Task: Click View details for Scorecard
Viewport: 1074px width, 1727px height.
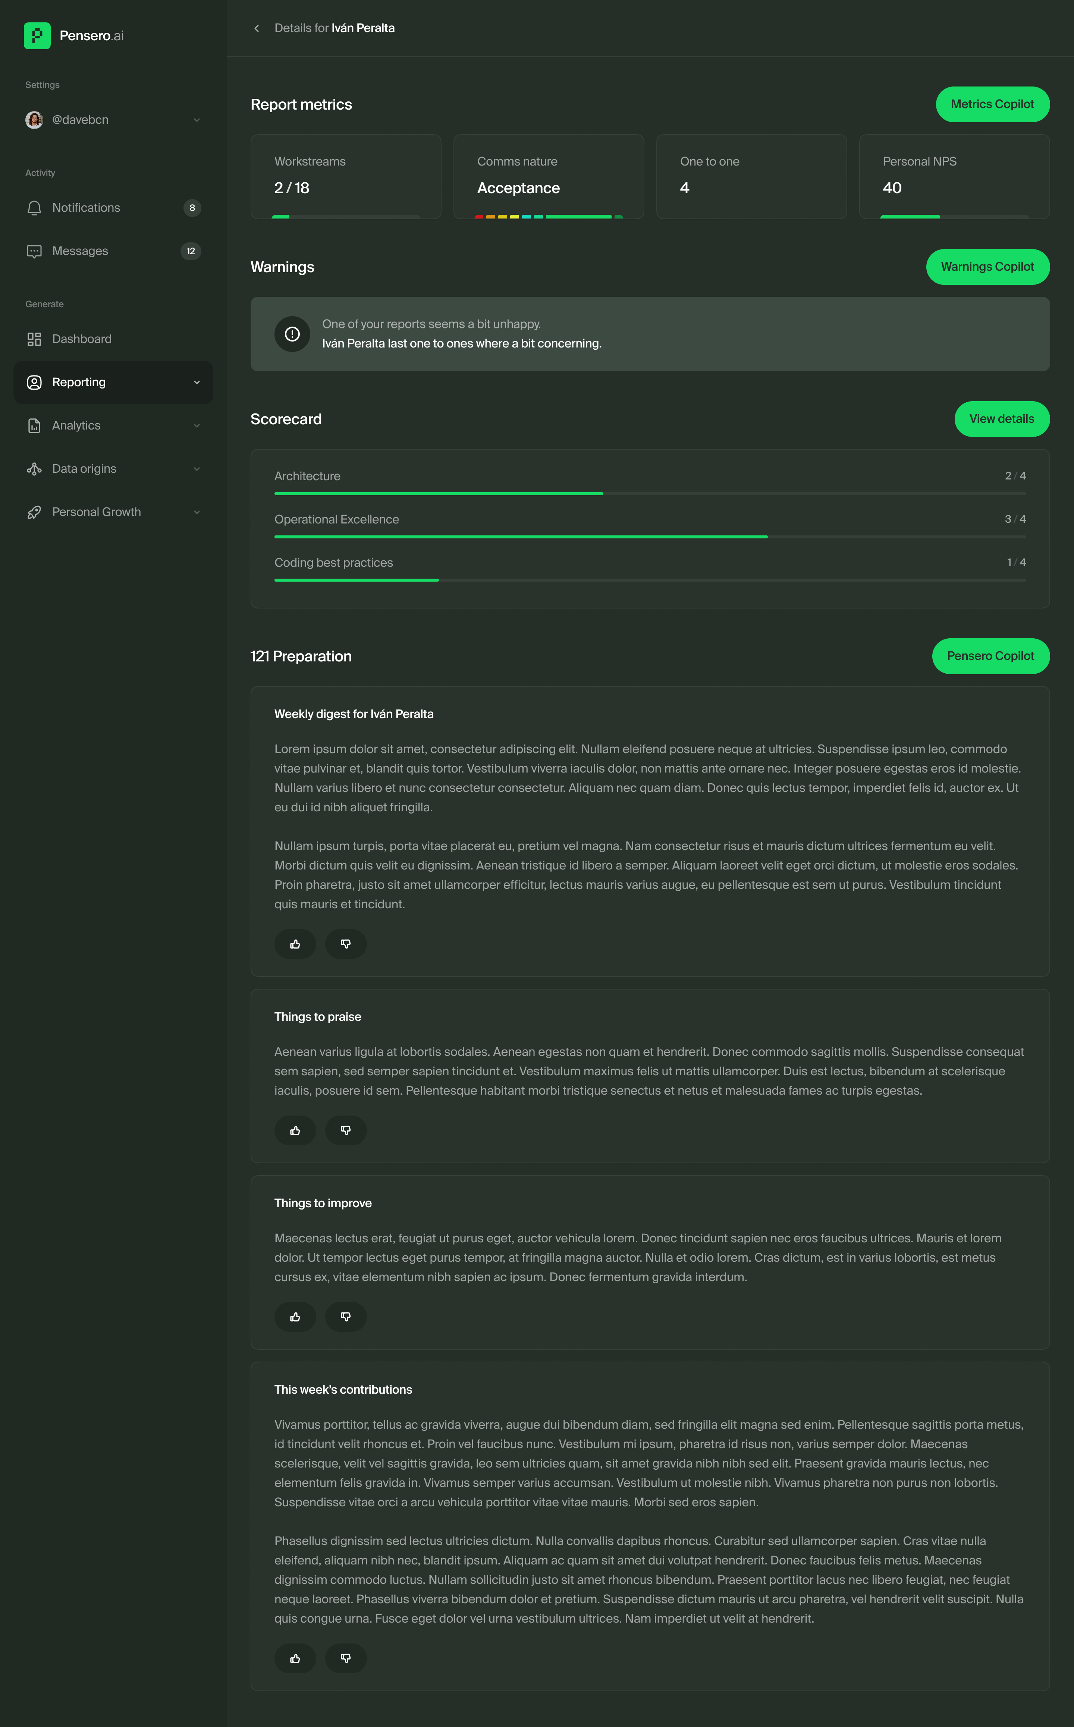Action: 1001,419
